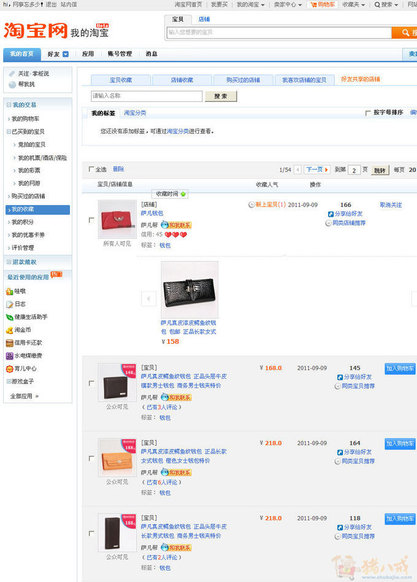
Task: Open 育儿中心 icon
Action: (x=9, y=368)
